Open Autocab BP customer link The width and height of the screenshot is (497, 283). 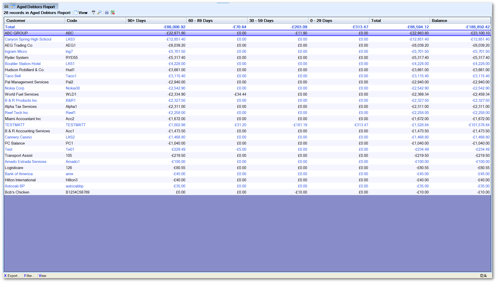click(x=15, y=186)
